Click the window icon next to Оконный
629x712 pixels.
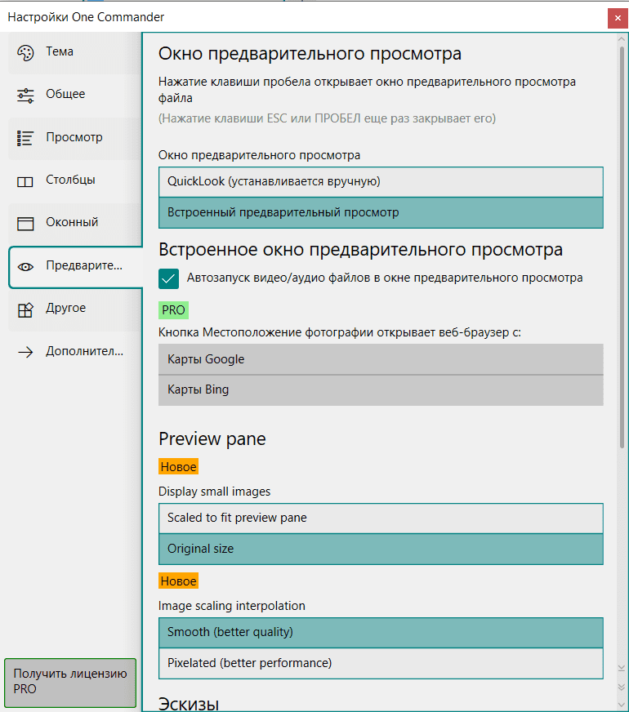(x=25, y=223)
